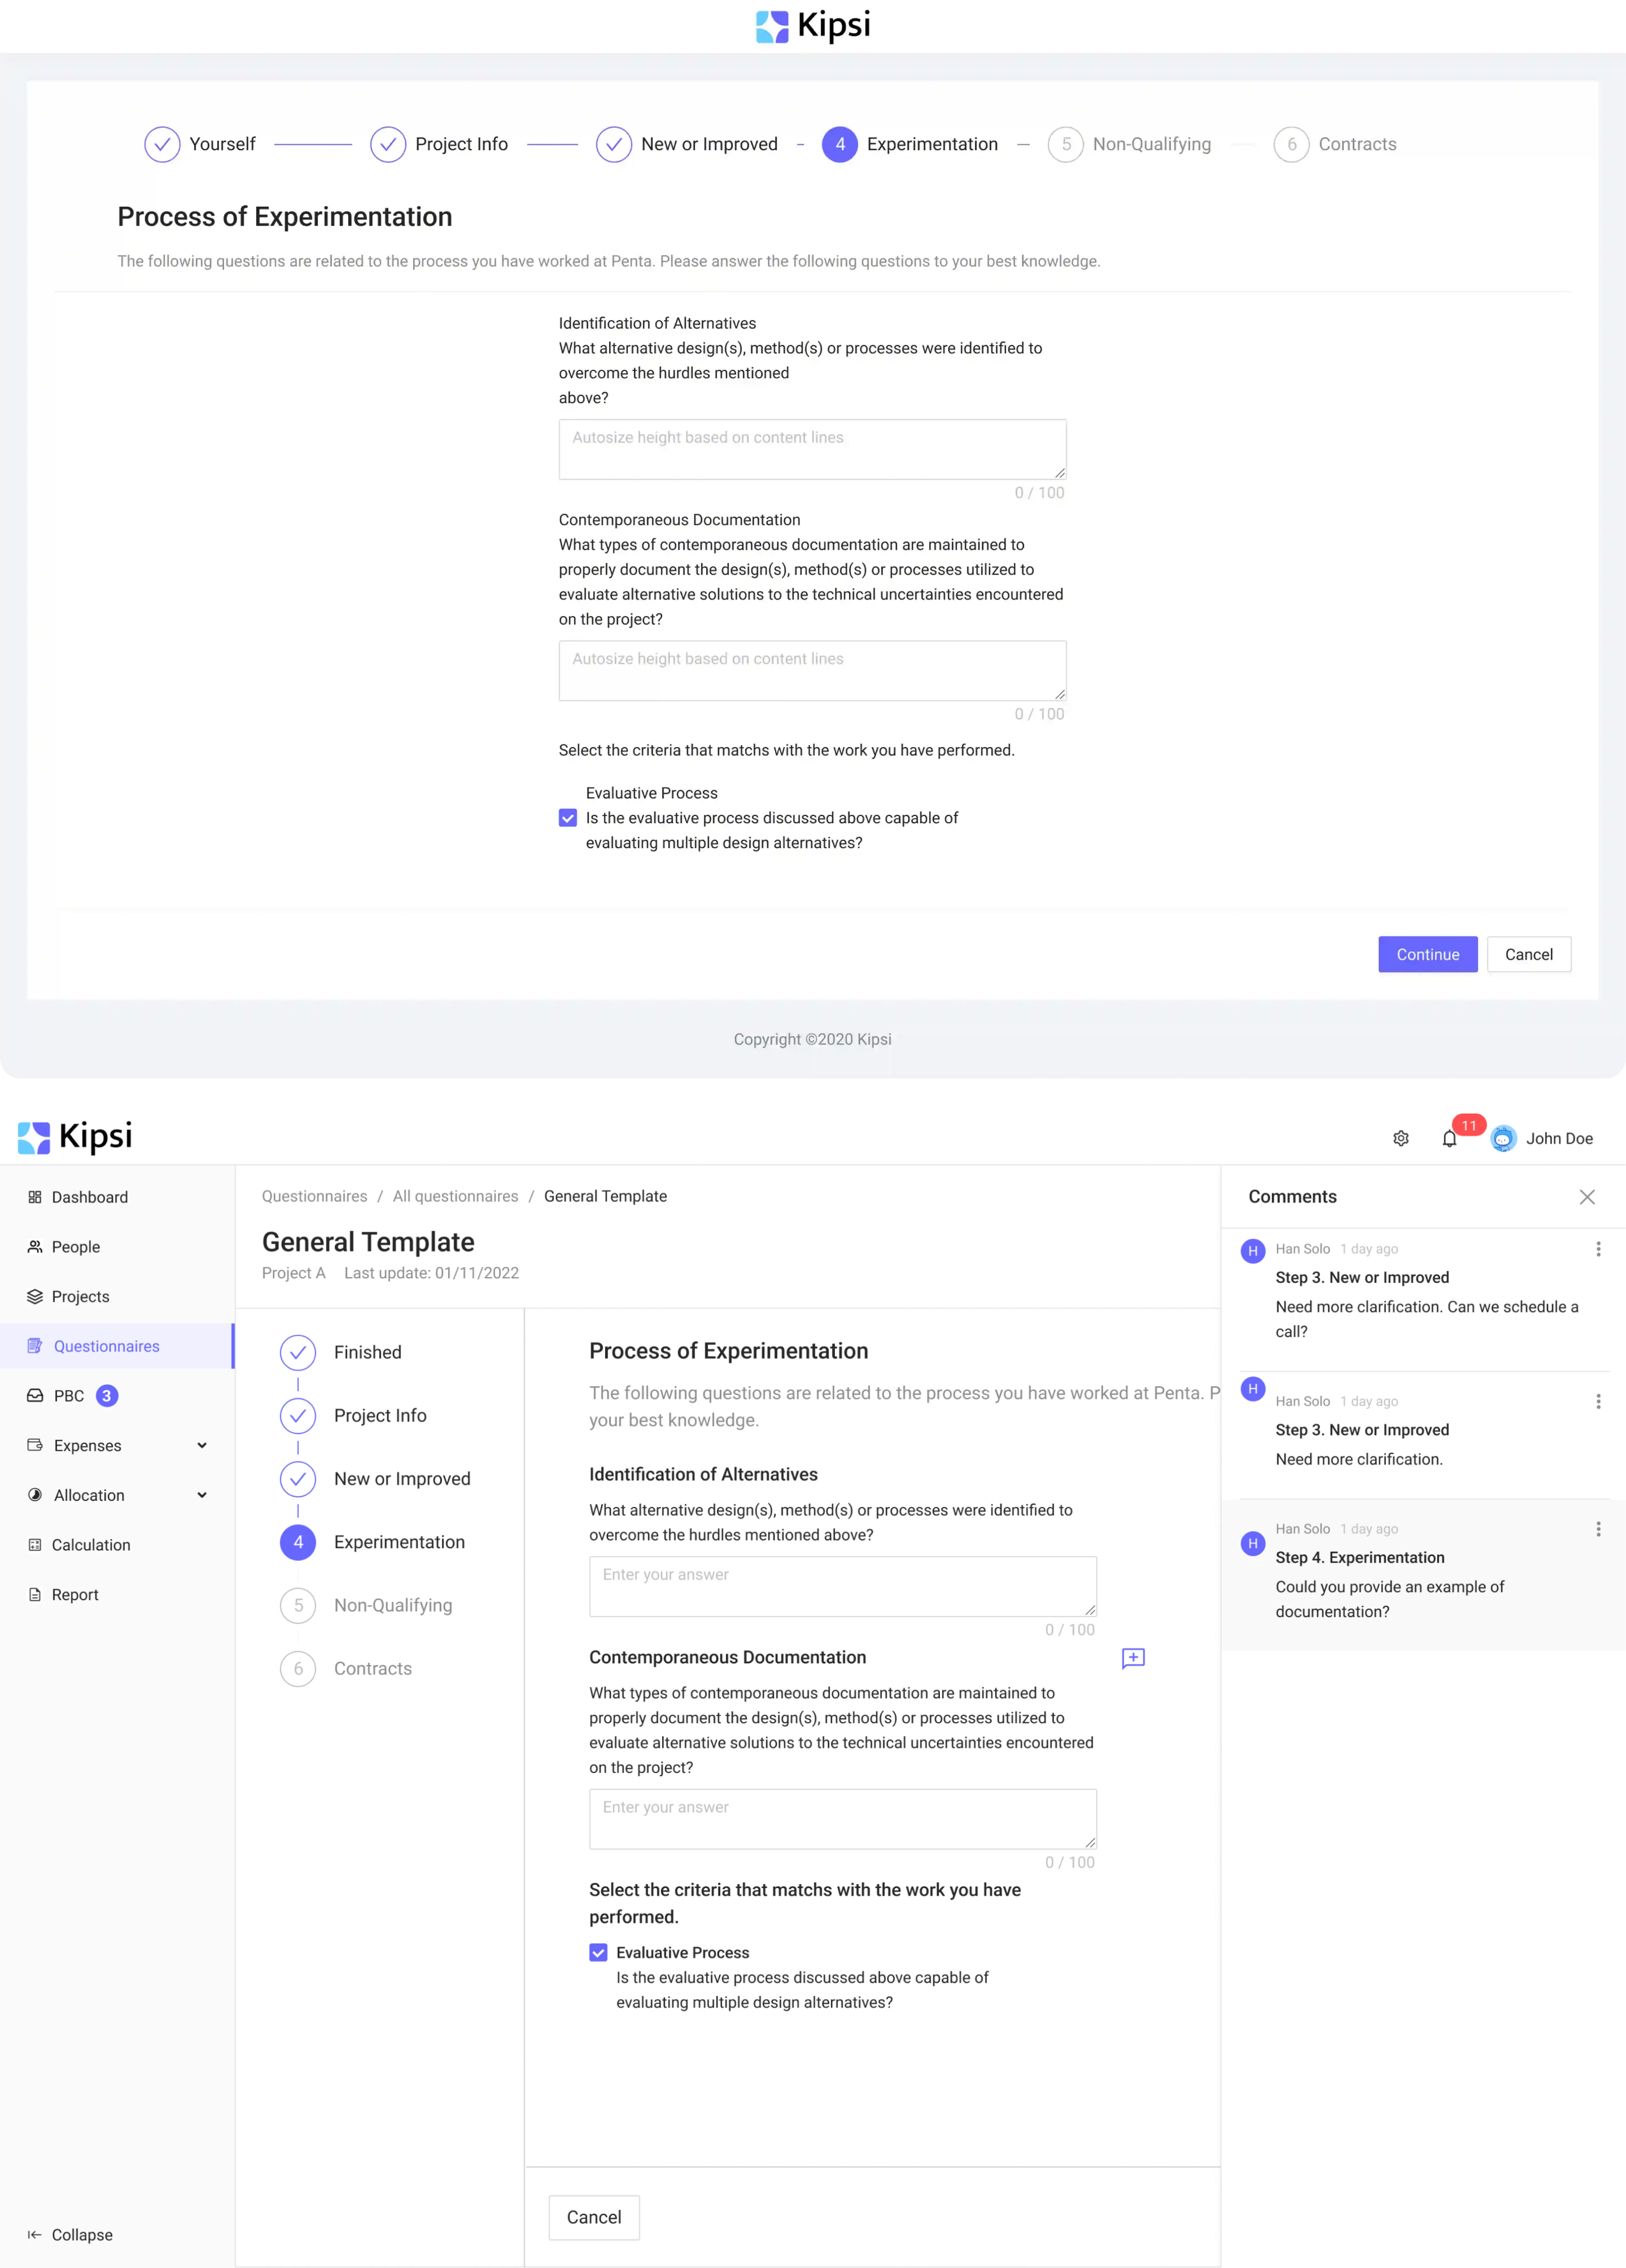Collapse the sidebar via Collapse
This screenshot has height=2268, width=1626.
click(x=70, y=2235)
